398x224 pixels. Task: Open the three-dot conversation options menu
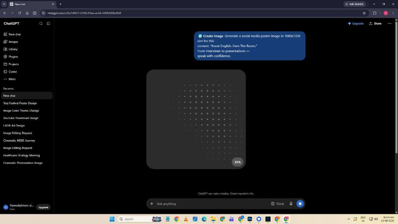[x=389, y=23]
